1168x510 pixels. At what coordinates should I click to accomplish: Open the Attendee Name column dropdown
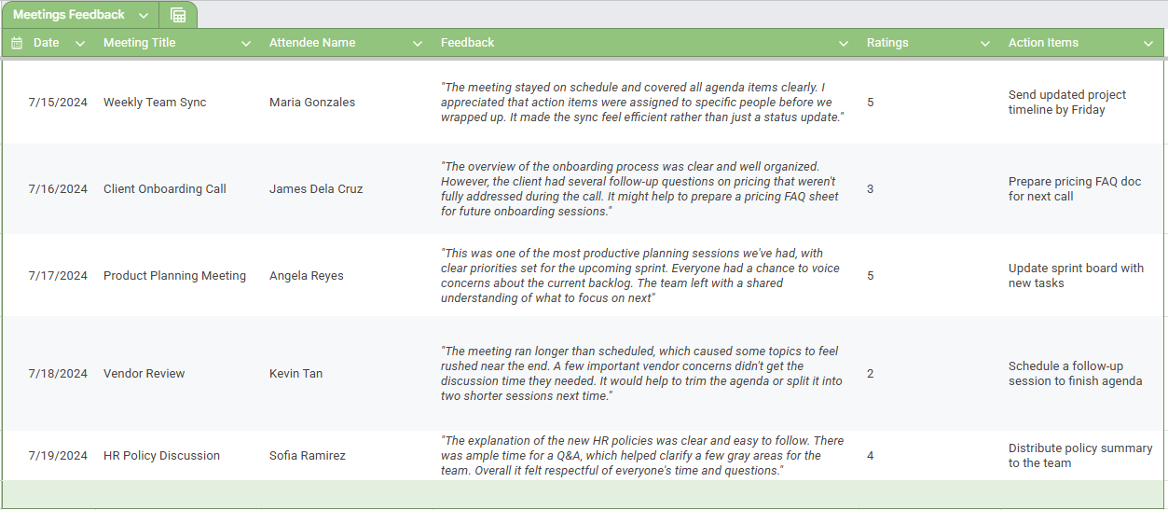(418, 43)
